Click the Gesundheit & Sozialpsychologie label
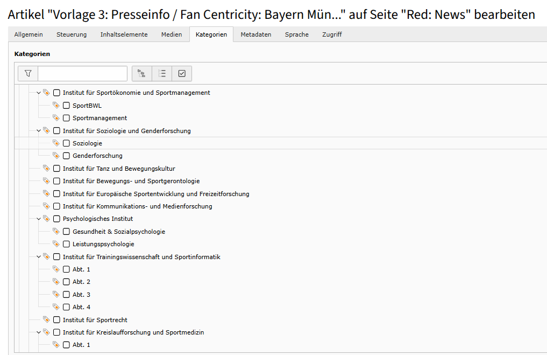This screenshot has width=547, height=355. (x=119, y=232)
